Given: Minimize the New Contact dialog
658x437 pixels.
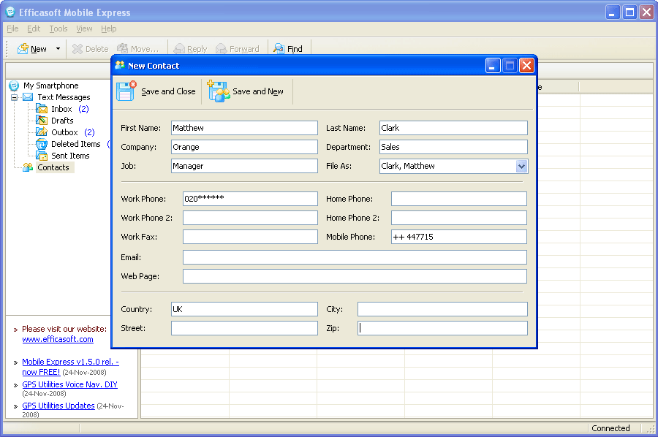Looking at the screenshot, I should [x=493, y=66].
